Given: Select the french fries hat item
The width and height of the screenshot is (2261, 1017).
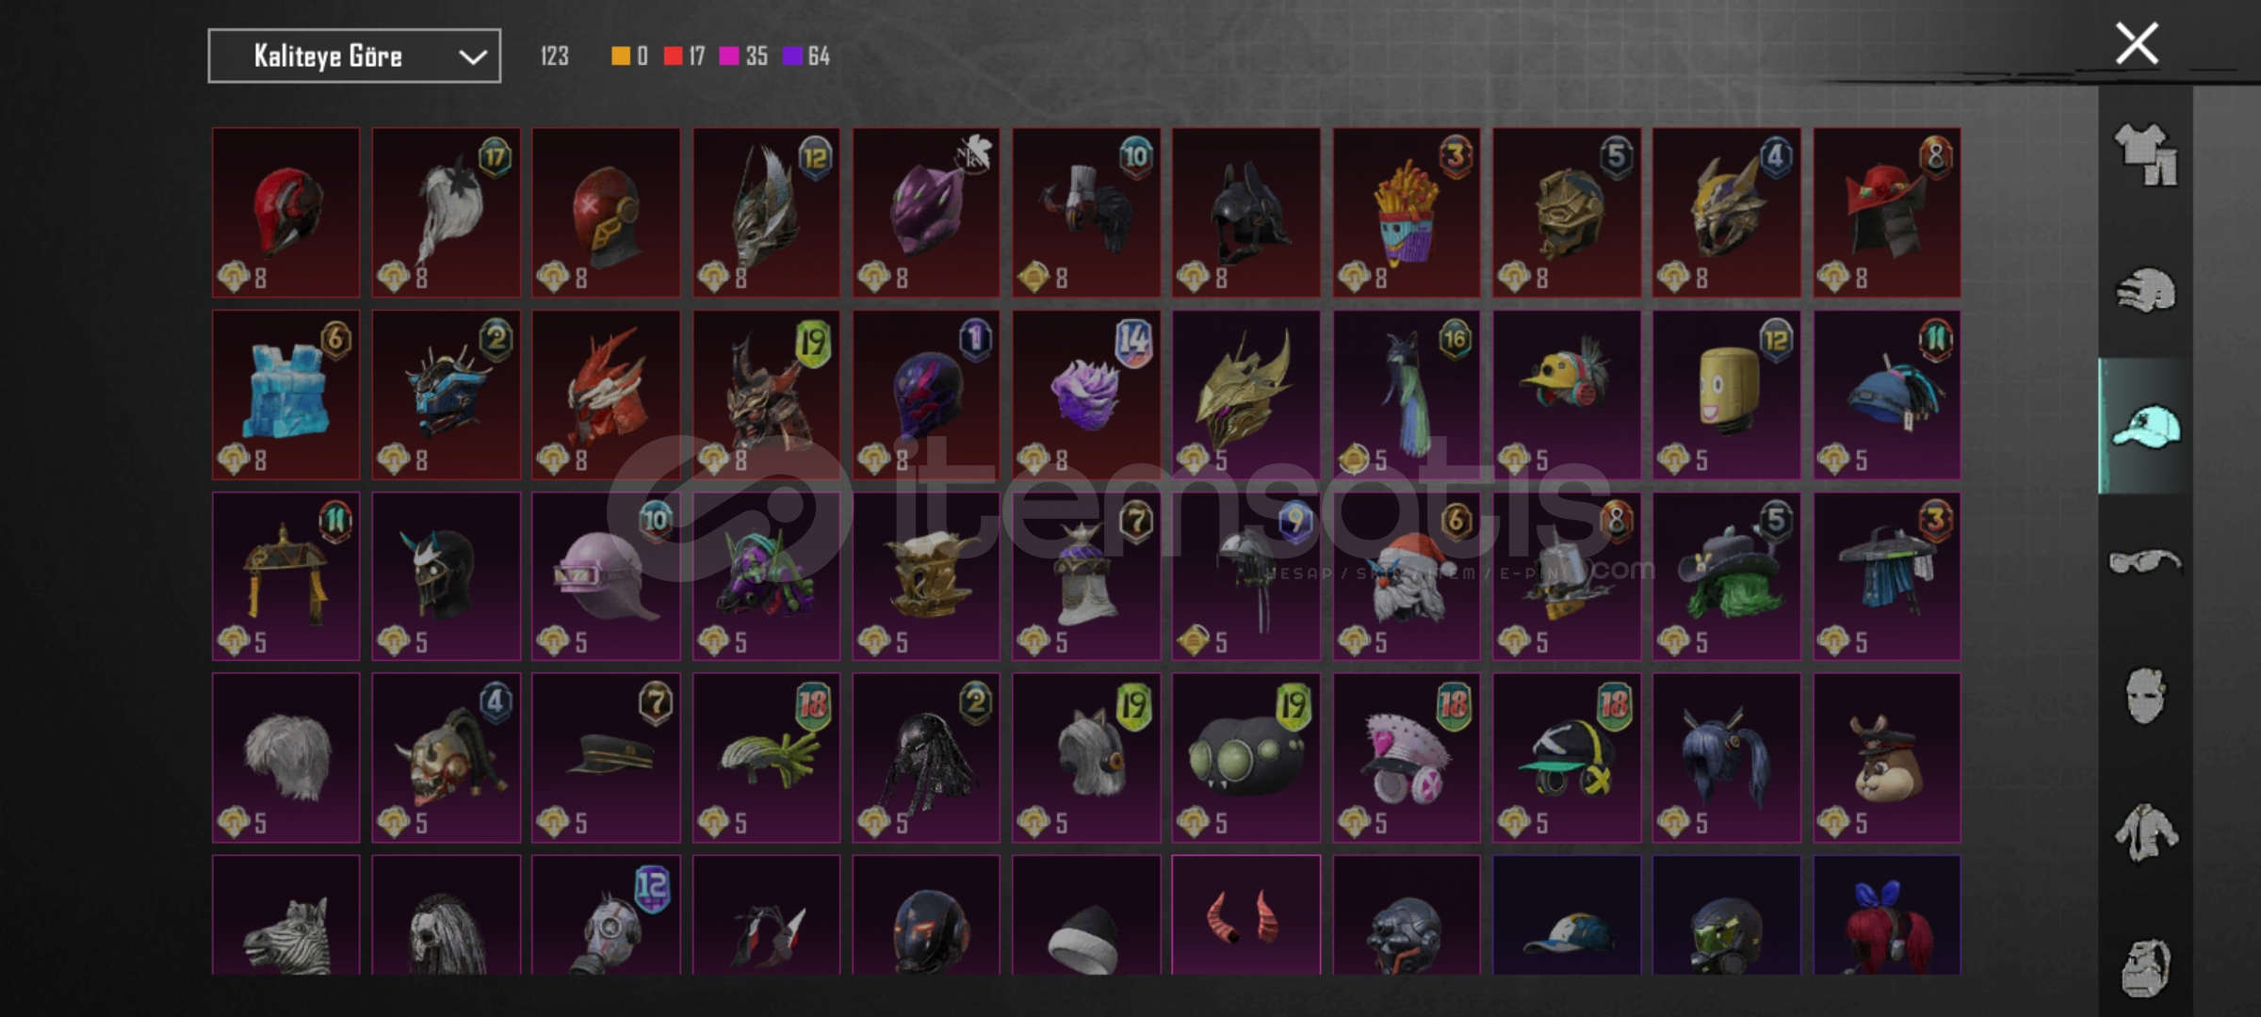Looking at the screenshot, I should click(x=1407, y=213).
